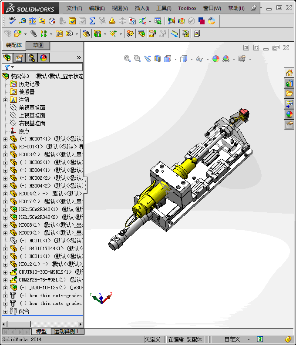
Task: Open the 编辑(E) menu
Action: click(x=97, y=8)
